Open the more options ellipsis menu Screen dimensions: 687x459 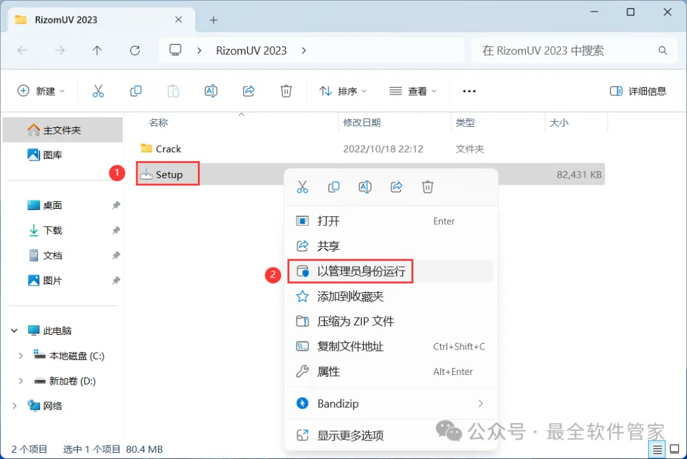[x=469, y=91]
